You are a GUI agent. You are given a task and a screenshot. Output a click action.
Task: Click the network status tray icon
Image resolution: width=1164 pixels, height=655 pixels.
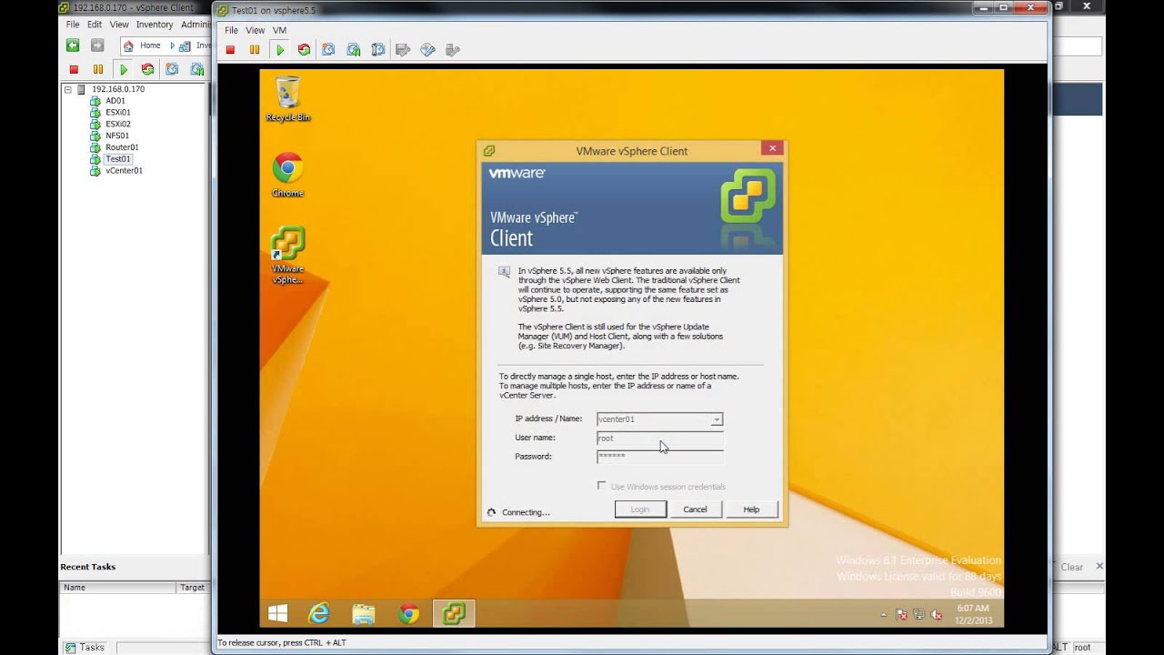(x=918, y=614)
